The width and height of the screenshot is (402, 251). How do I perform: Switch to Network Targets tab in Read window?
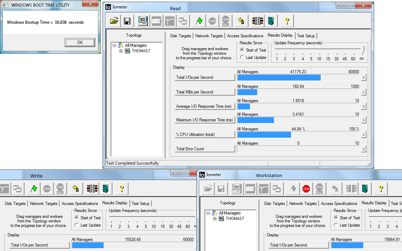209,36
